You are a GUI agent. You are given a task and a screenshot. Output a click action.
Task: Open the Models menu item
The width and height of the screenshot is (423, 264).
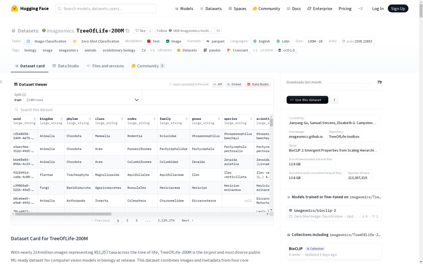point(184,8)
